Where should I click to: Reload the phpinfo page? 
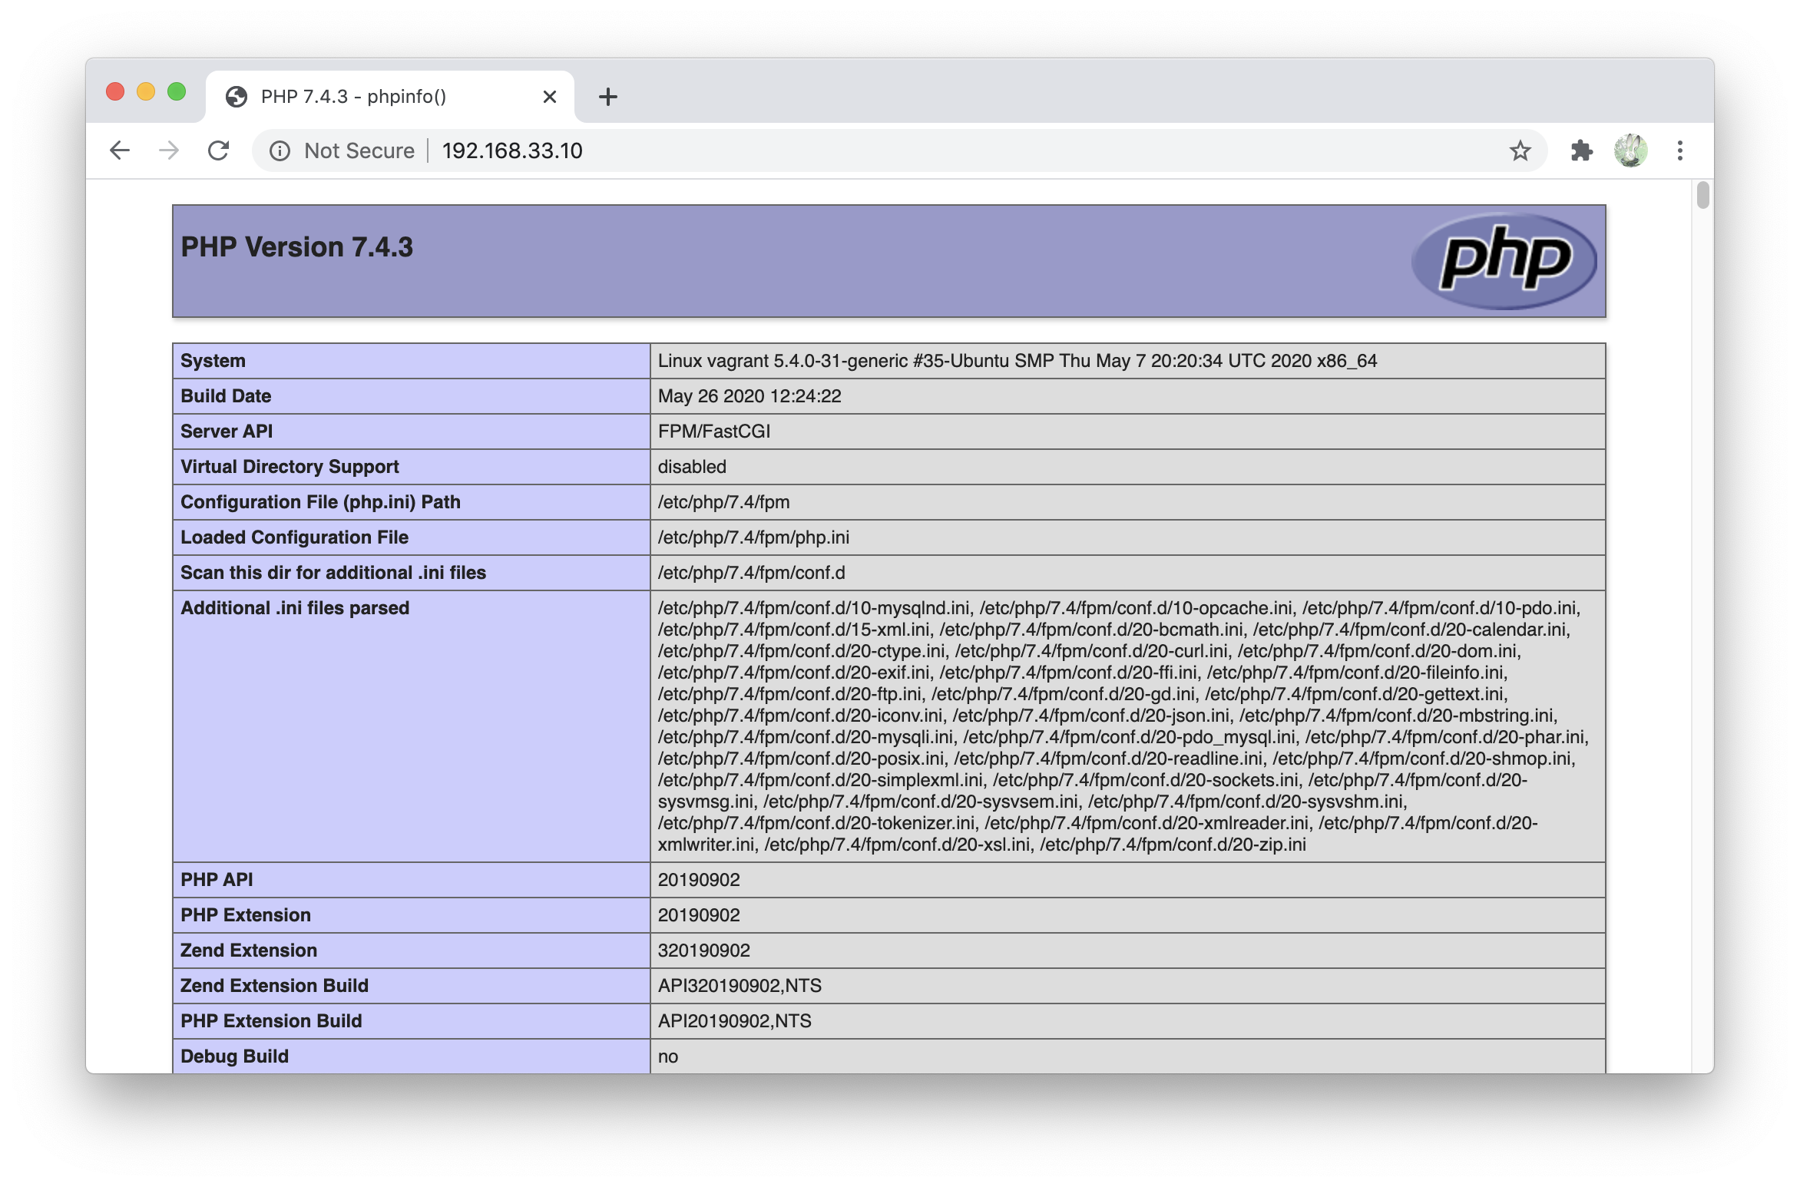coord(219,150)
